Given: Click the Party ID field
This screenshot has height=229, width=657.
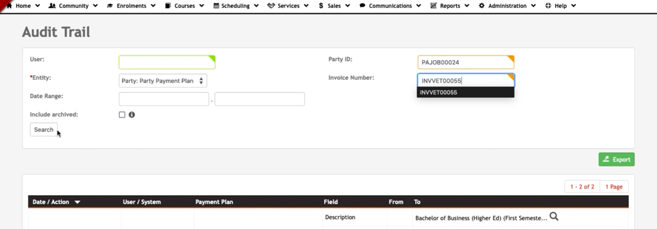Looking at the screenshot, I should pyautogui.click(x=465, y=62).
